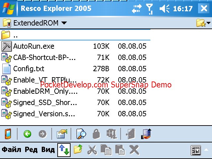This screenshot has width=212, height=159.
Task: Click the text document icon of Config.txt
Action: point(6,69)
